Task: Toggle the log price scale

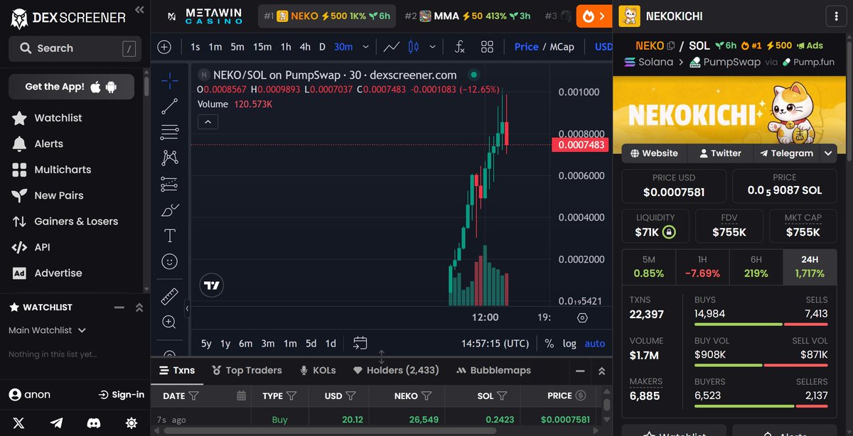Action: pos(569,343)
